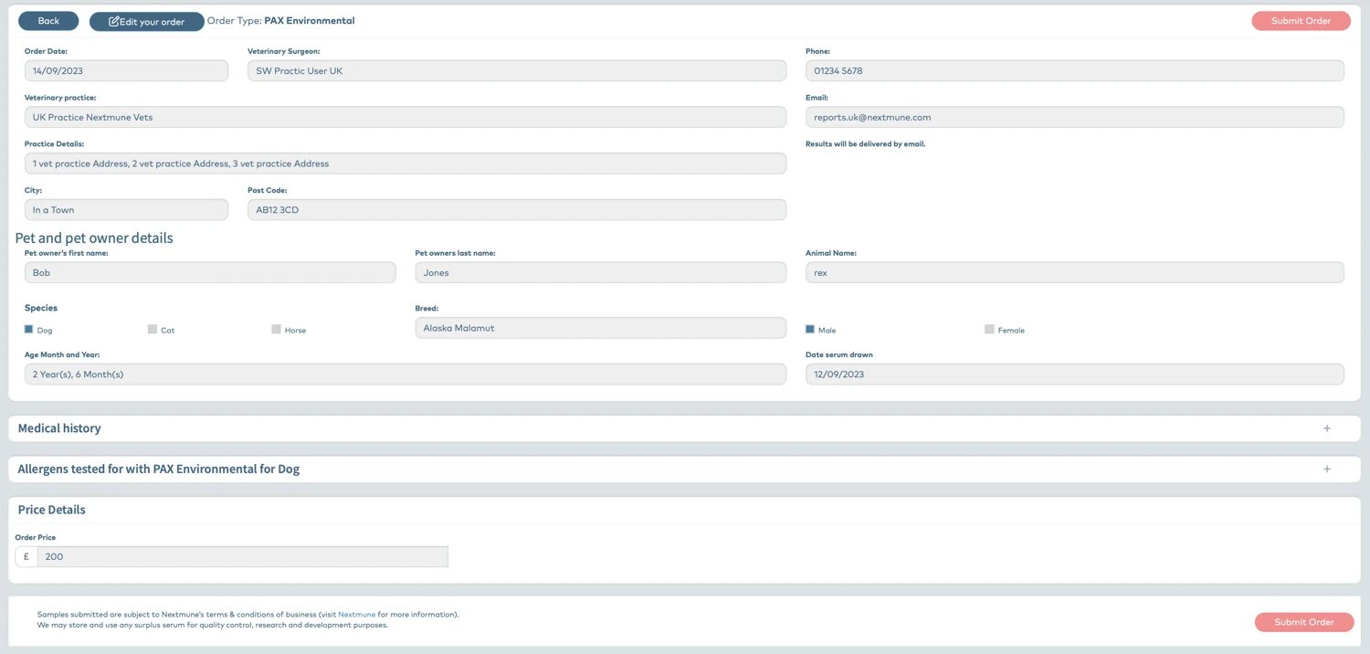Click the Pet and pet owner details heading
The width and height of the screenshot is (1370, 654).
pos(94,237)
